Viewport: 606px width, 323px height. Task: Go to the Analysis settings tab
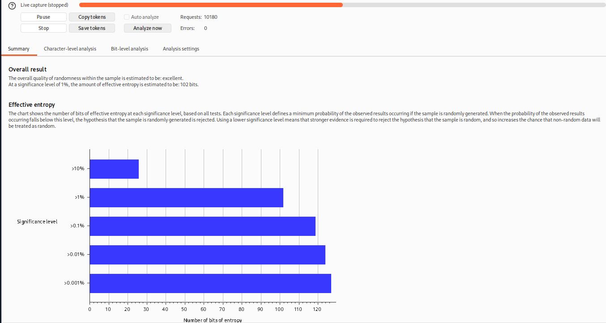click(x=181, y=49)
